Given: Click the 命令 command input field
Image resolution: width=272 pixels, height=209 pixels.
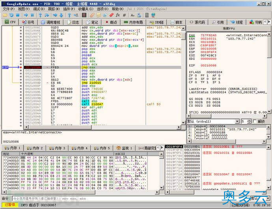Looking at the screenshot, I should 131,198.
